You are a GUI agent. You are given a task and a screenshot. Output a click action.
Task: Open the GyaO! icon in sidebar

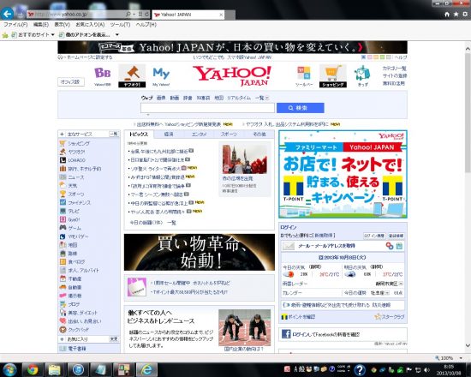coord(63,219)
